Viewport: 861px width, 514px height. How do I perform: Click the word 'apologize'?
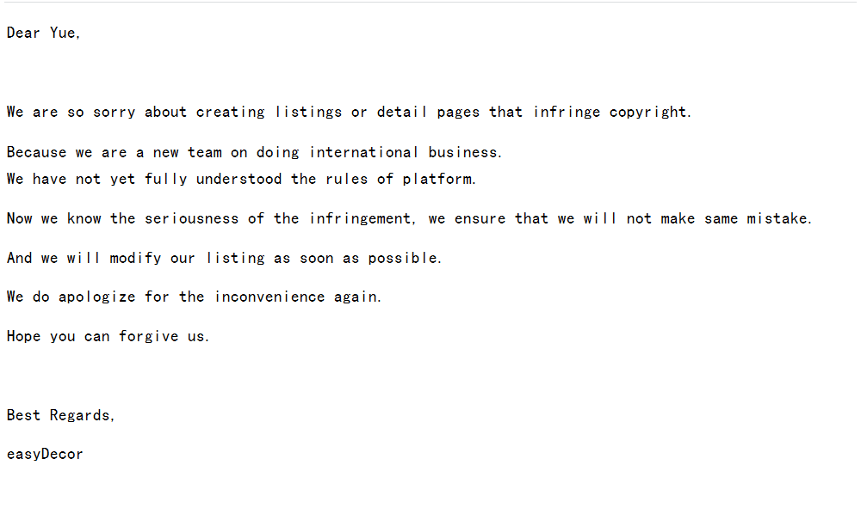pyautogui.click(x=96, y=297)
